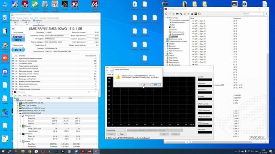Select Критические предупреждения SMART attribute row

coord(55,58)
